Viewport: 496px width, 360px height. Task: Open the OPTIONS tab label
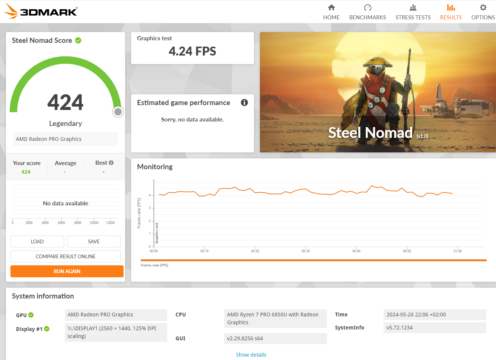483,17
